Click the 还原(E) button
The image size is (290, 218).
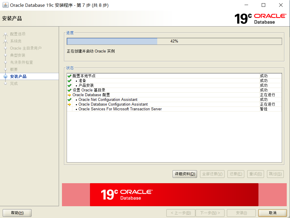click(236, 174)
